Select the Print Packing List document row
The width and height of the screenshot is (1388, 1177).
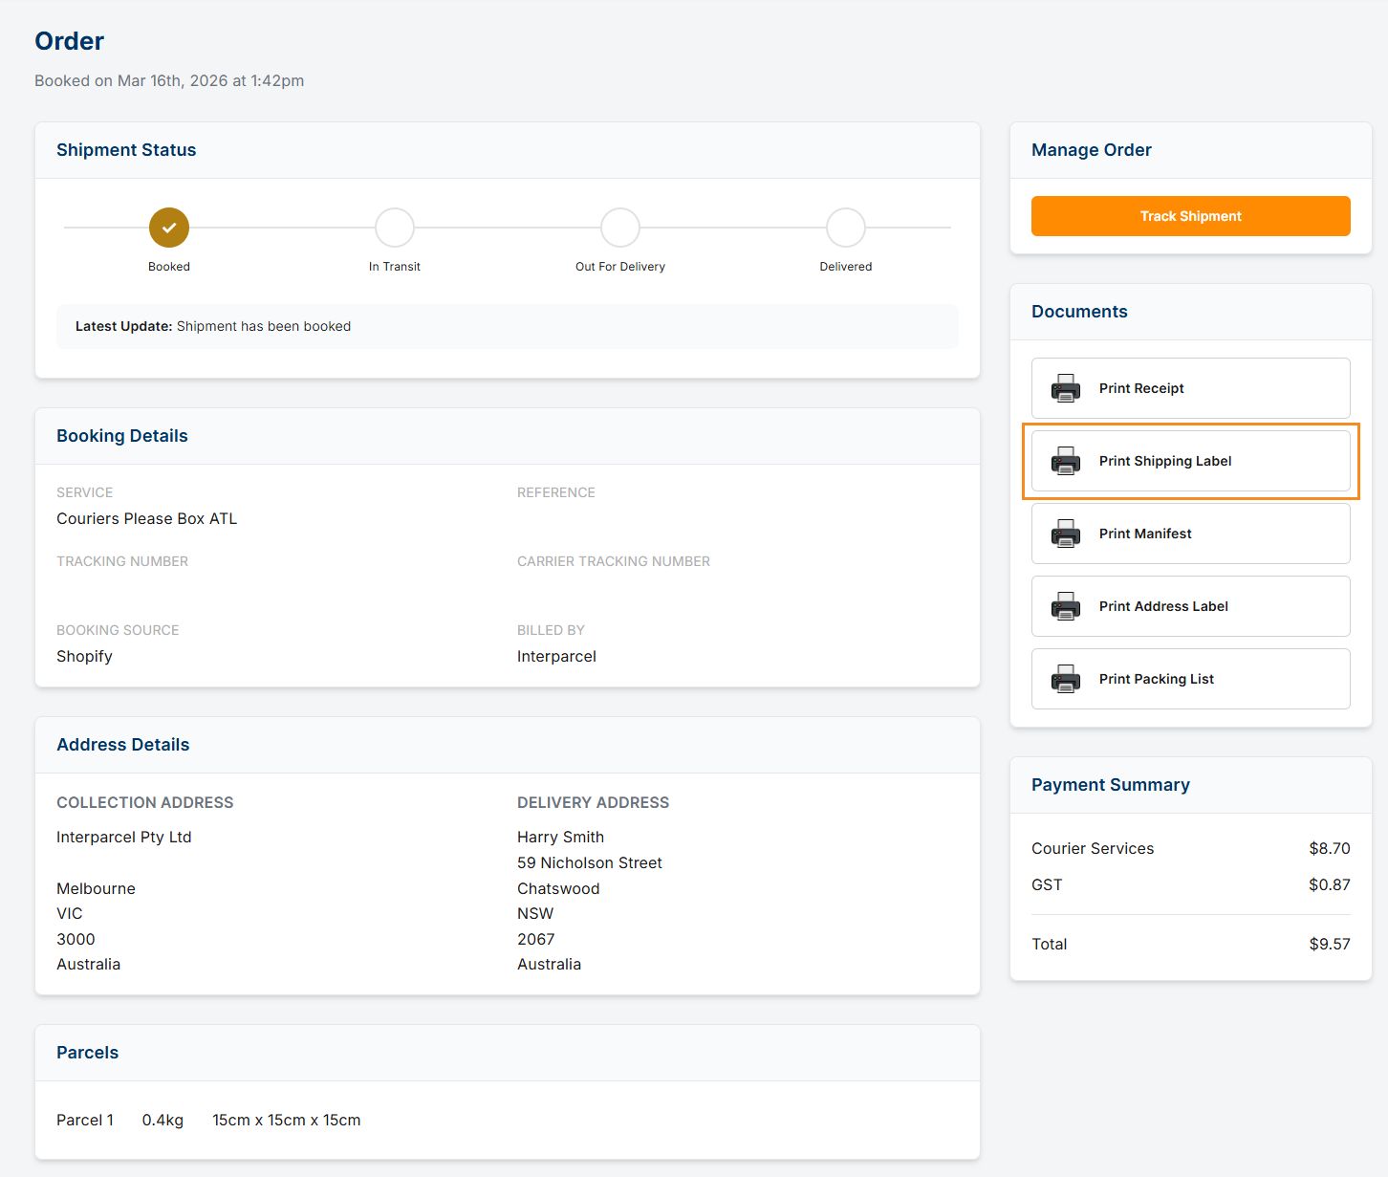(1190, 679)
